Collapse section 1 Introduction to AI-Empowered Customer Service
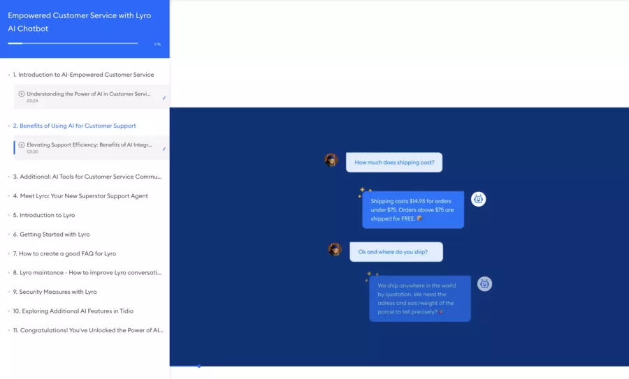Viewport: 629px width, 379px height. [x=9, y=75]
